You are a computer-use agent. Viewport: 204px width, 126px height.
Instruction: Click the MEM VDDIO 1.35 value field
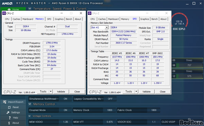coord(65,122)
